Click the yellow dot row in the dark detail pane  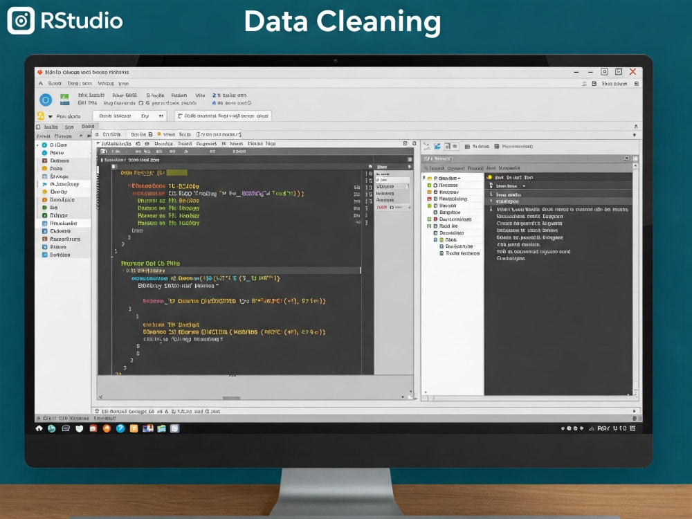pyautogui.click(x=558, y=177)
